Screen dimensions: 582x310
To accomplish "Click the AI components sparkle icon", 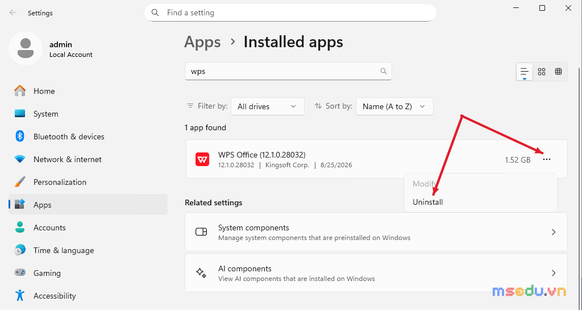I will click(x=201, y=273).
